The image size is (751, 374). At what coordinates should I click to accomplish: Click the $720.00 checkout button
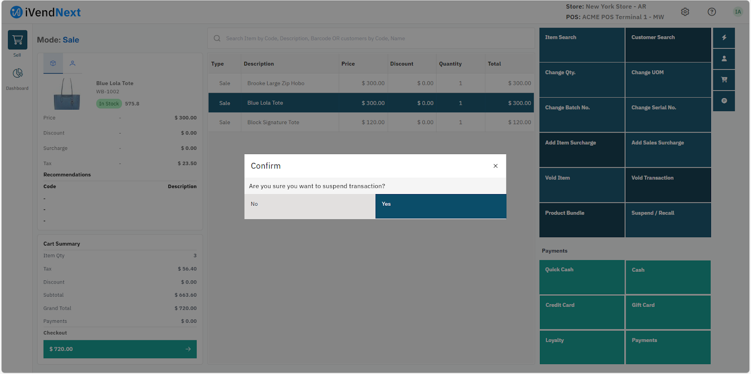click(x=120, y=349)
